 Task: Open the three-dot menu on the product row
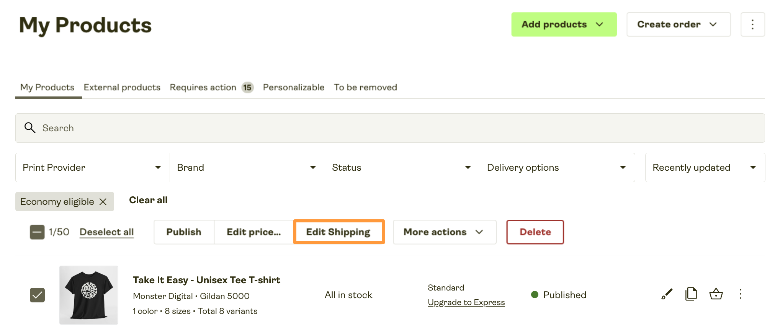[x=741, y=294]
